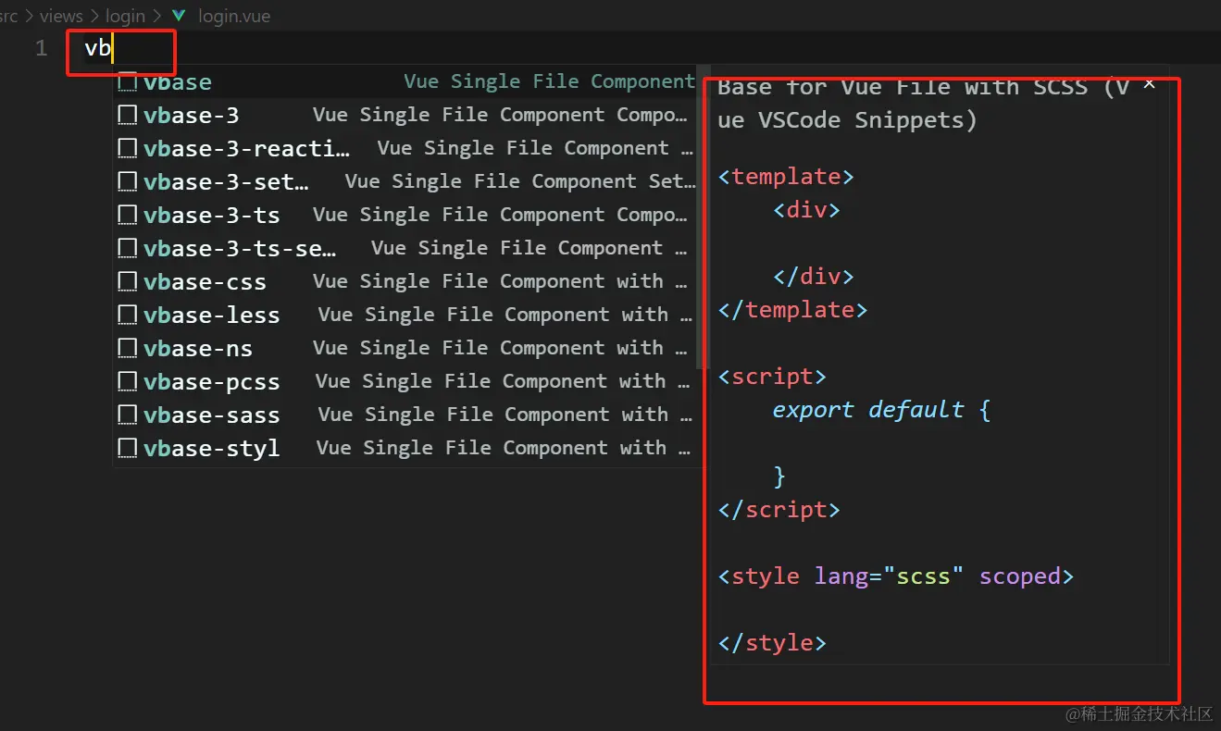Click the opening <div> tag in preview

pos(806,210)
